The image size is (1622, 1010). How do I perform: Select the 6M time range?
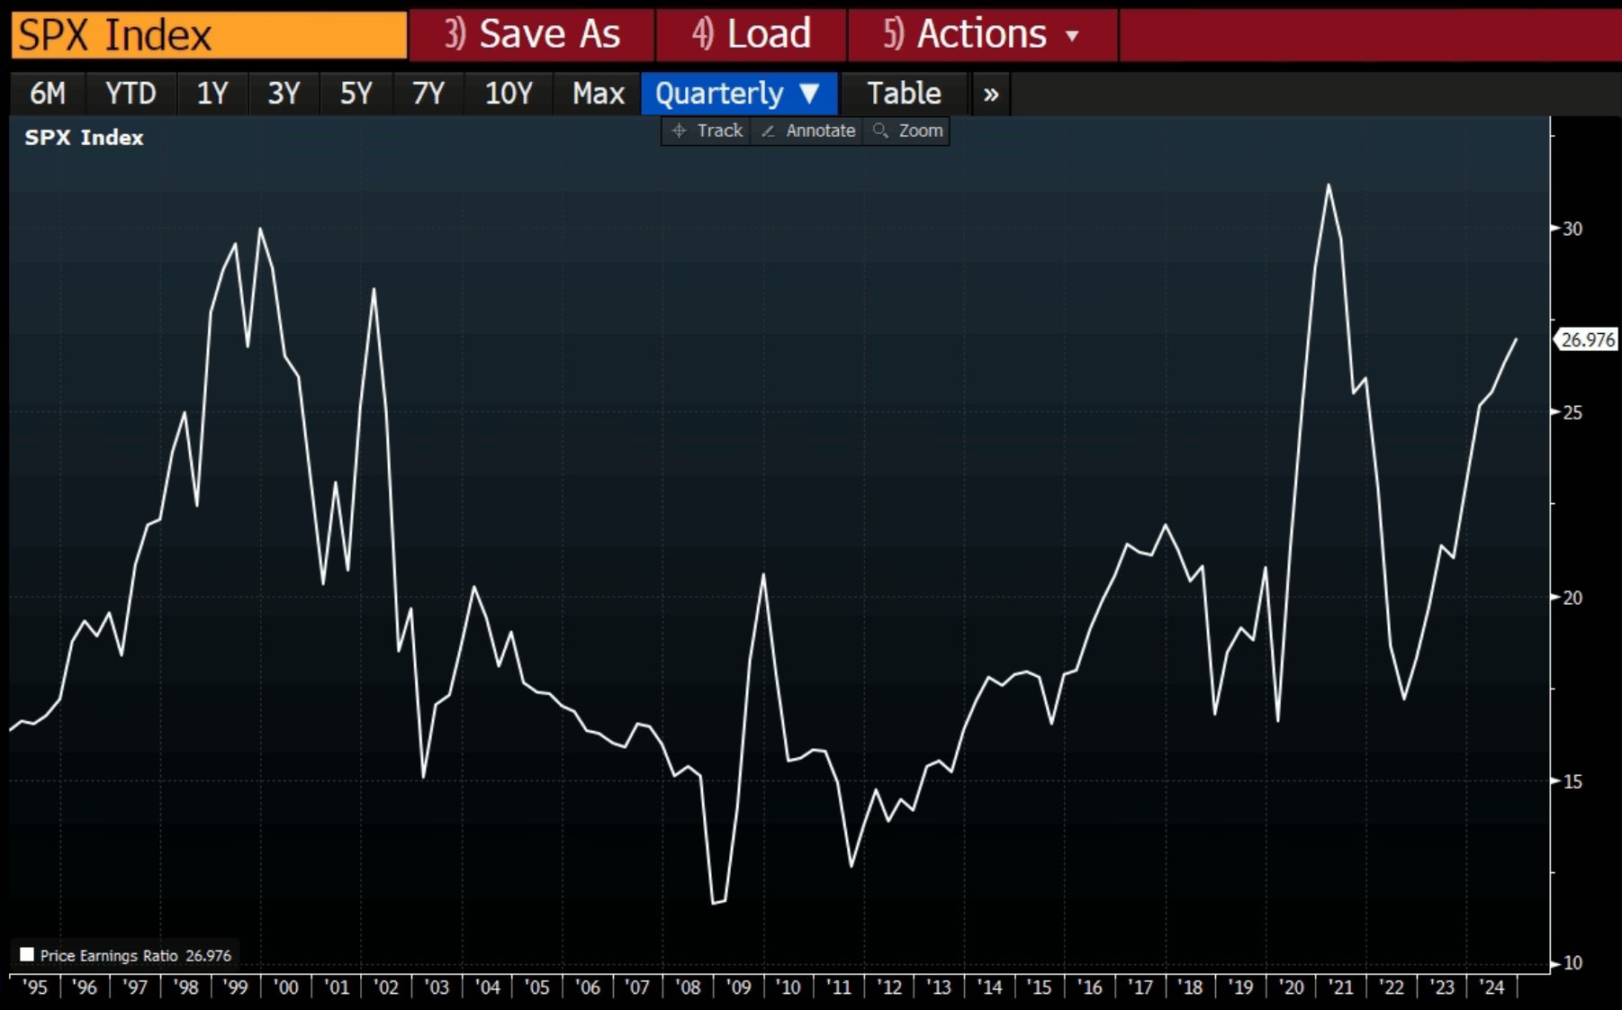[48, 94]
